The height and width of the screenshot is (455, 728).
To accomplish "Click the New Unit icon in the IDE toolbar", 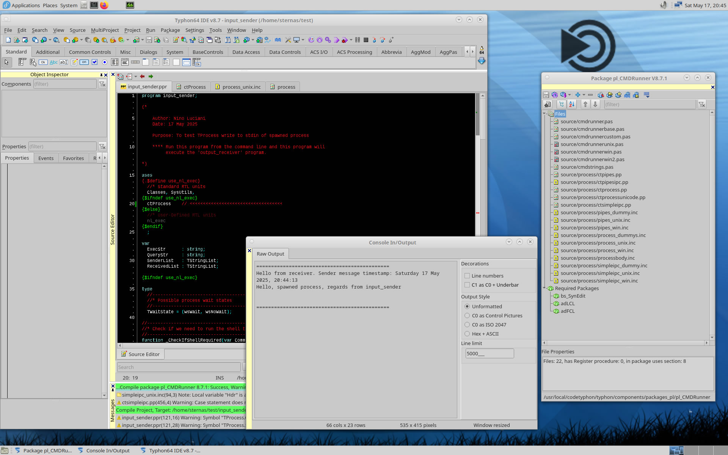I will [17, 40].
